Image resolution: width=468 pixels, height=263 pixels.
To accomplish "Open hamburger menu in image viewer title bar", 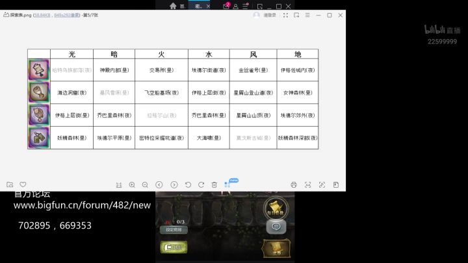I will pos(307,15).
